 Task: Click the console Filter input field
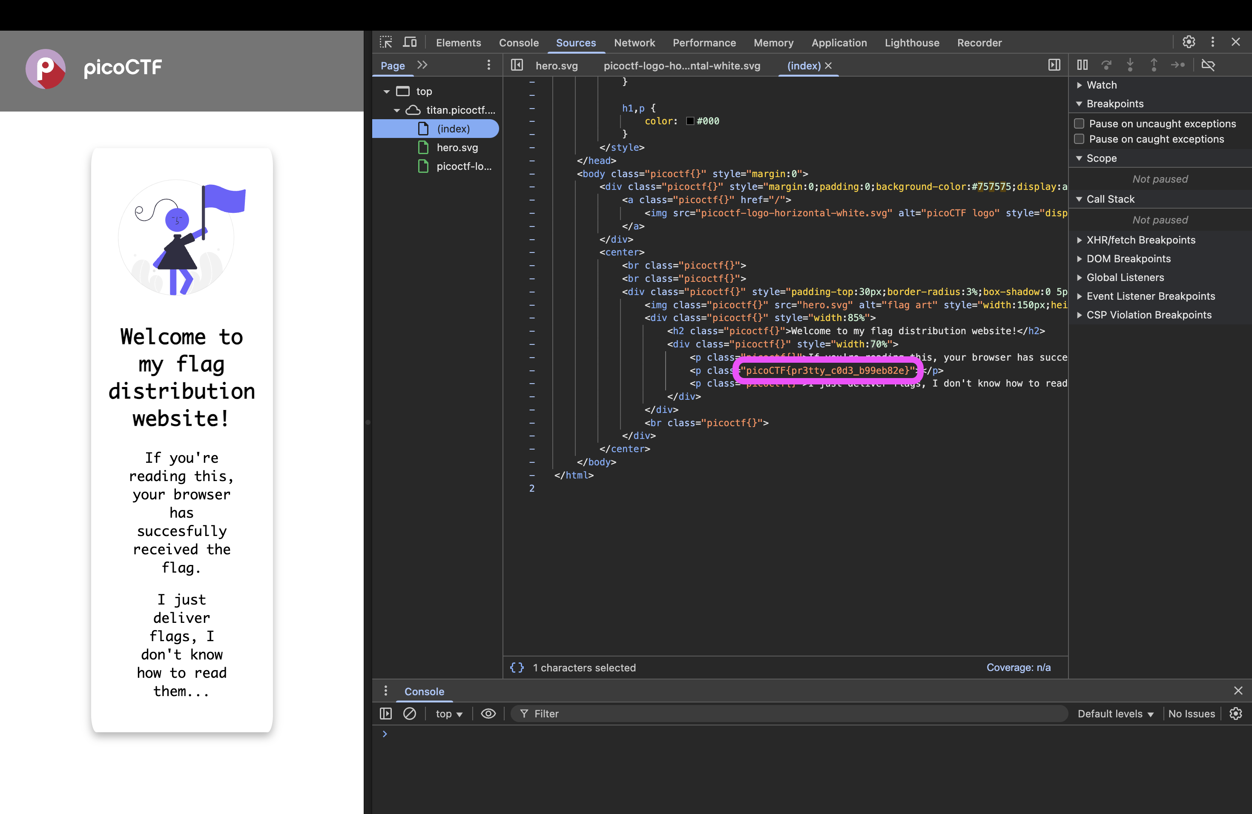[x=789, y=714]
